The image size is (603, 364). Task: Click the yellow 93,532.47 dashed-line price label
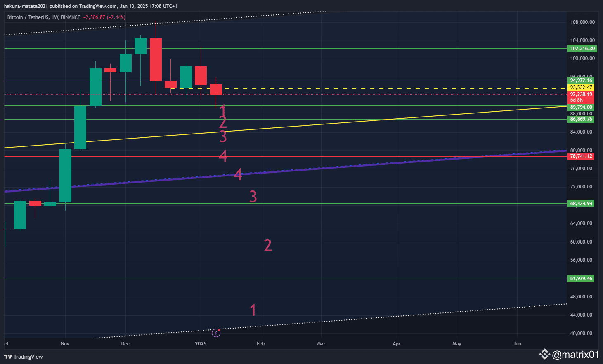[x=580, y=87]
